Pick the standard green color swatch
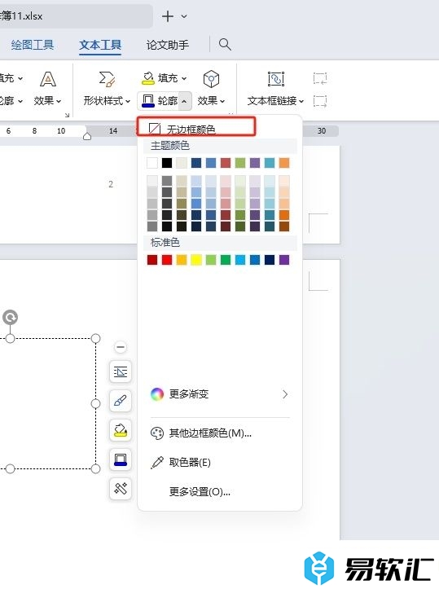Viewport: 439px width, 589px height. [x=226, y=260]
